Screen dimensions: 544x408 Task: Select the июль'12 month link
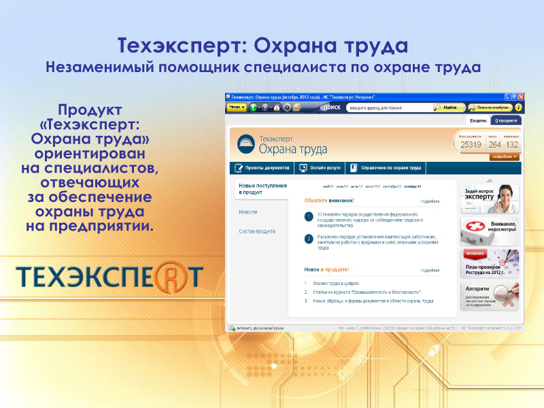[356, 186]
